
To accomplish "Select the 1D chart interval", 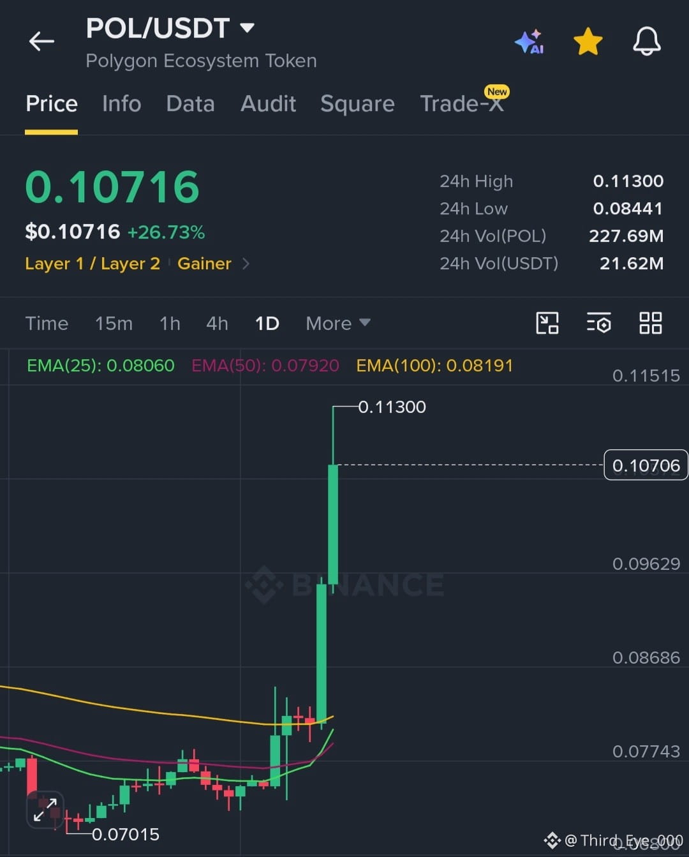I will (x=267, y=324).
